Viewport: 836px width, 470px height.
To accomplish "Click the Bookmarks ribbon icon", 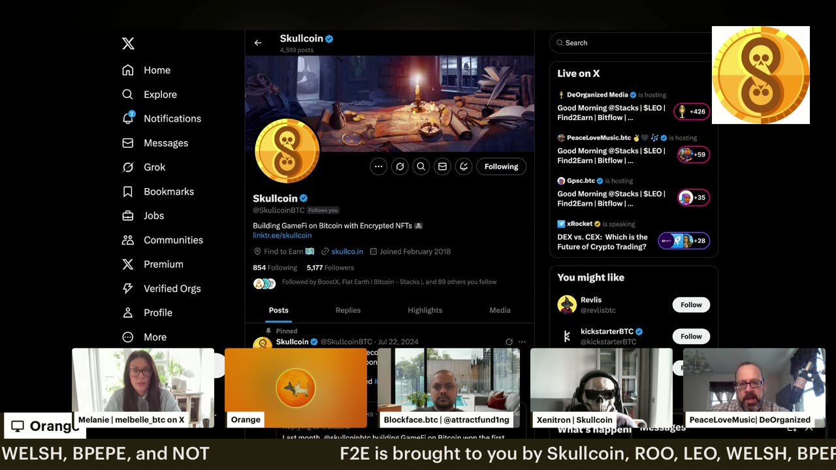I will coord(128,191).
